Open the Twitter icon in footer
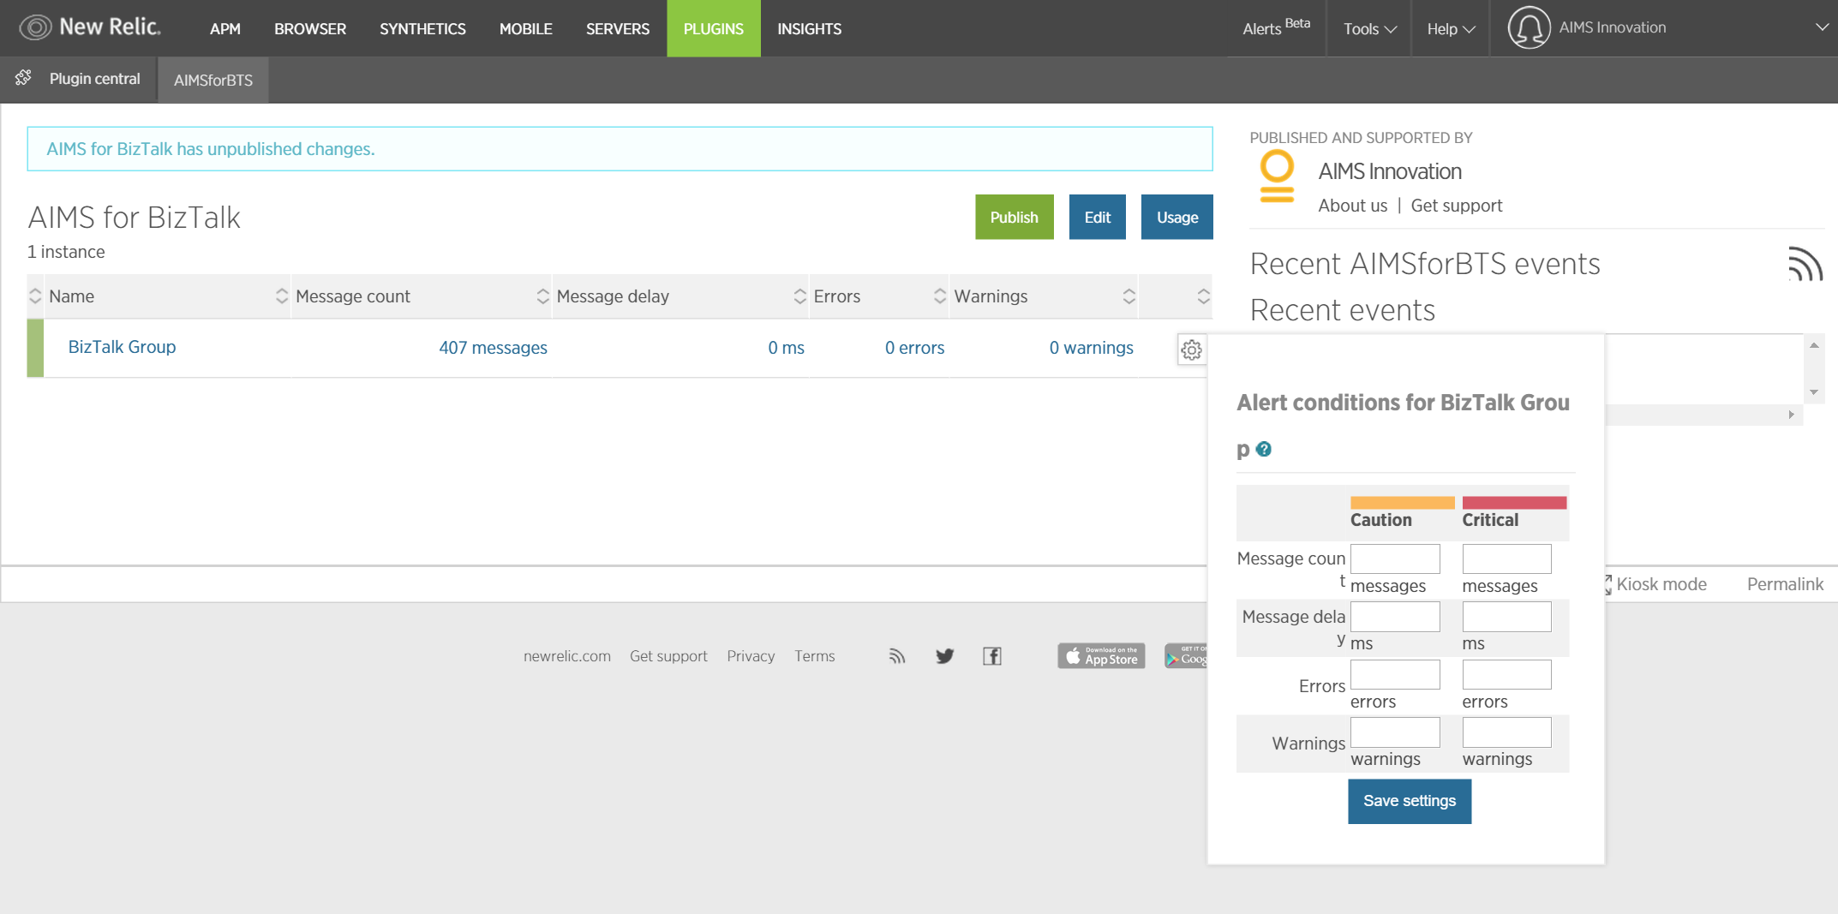This screenshot has height=914, width=1838. coord(944,656)
